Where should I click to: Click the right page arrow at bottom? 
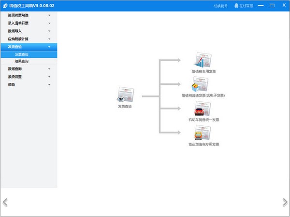click(x=285, y=202)
